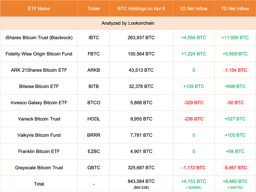Viewport: 256px width, 192px height.
Task: Select the Analyzed by Lookonchain banner text
Action: [x=128, y=23]
